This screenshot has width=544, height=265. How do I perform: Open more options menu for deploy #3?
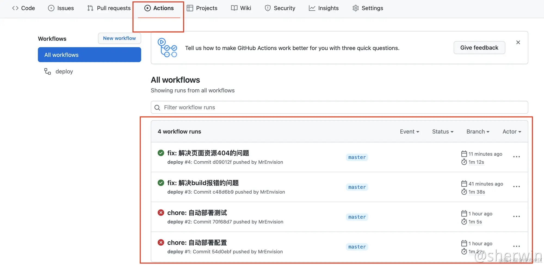517,187
